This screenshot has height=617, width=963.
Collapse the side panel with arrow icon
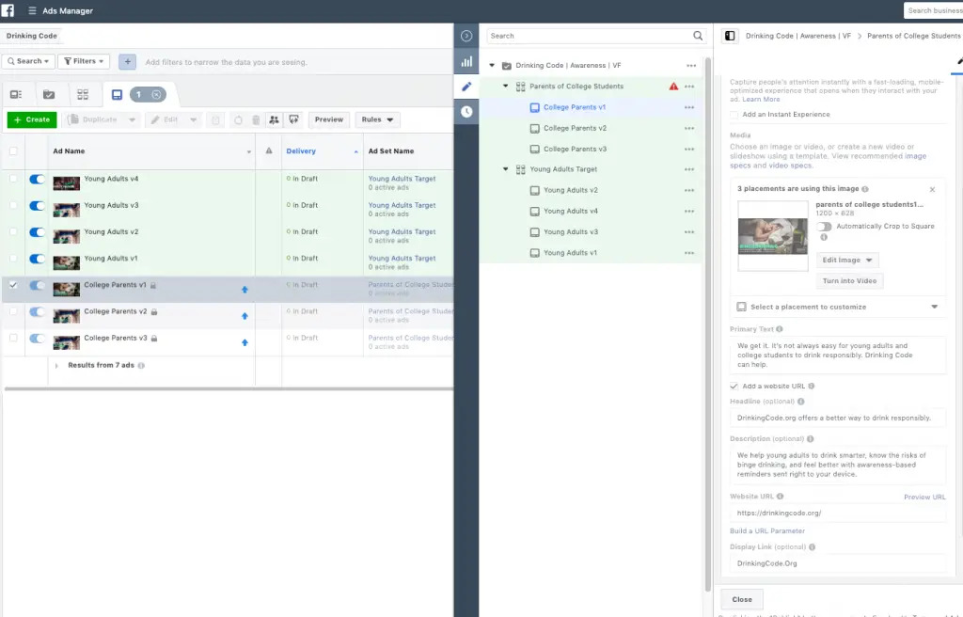pyautogui.click(x=466, y=36)
